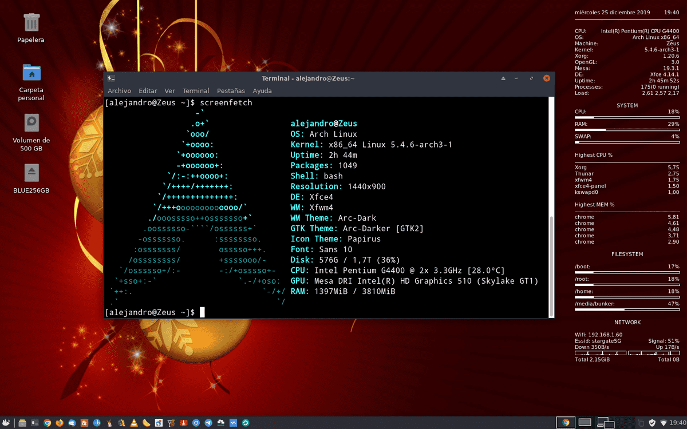
Task: Launch Thunderbird mail from the panel
Action: coord(72,423)
